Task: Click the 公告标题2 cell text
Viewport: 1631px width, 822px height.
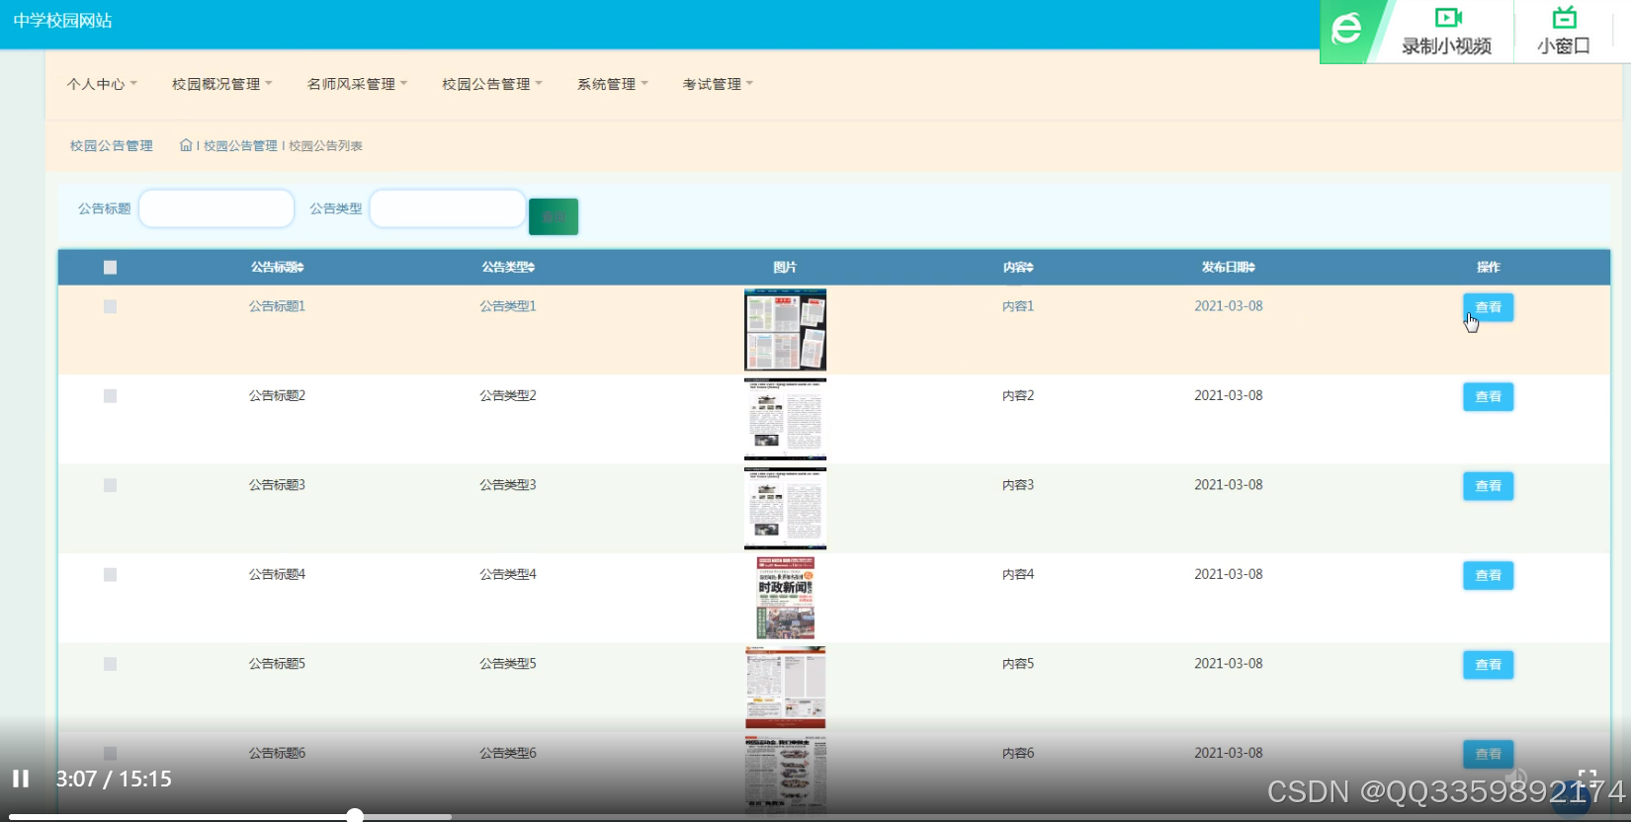Action: [x=277, y=395]
